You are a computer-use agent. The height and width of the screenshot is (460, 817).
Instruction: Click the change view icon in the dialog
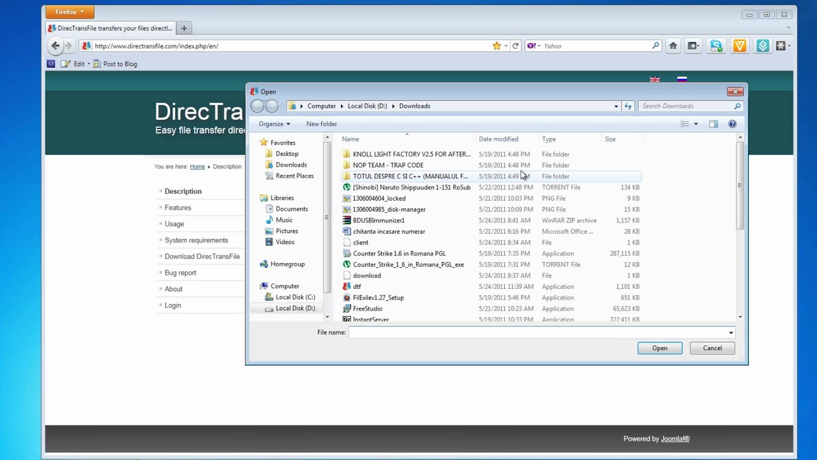(685, 124)
